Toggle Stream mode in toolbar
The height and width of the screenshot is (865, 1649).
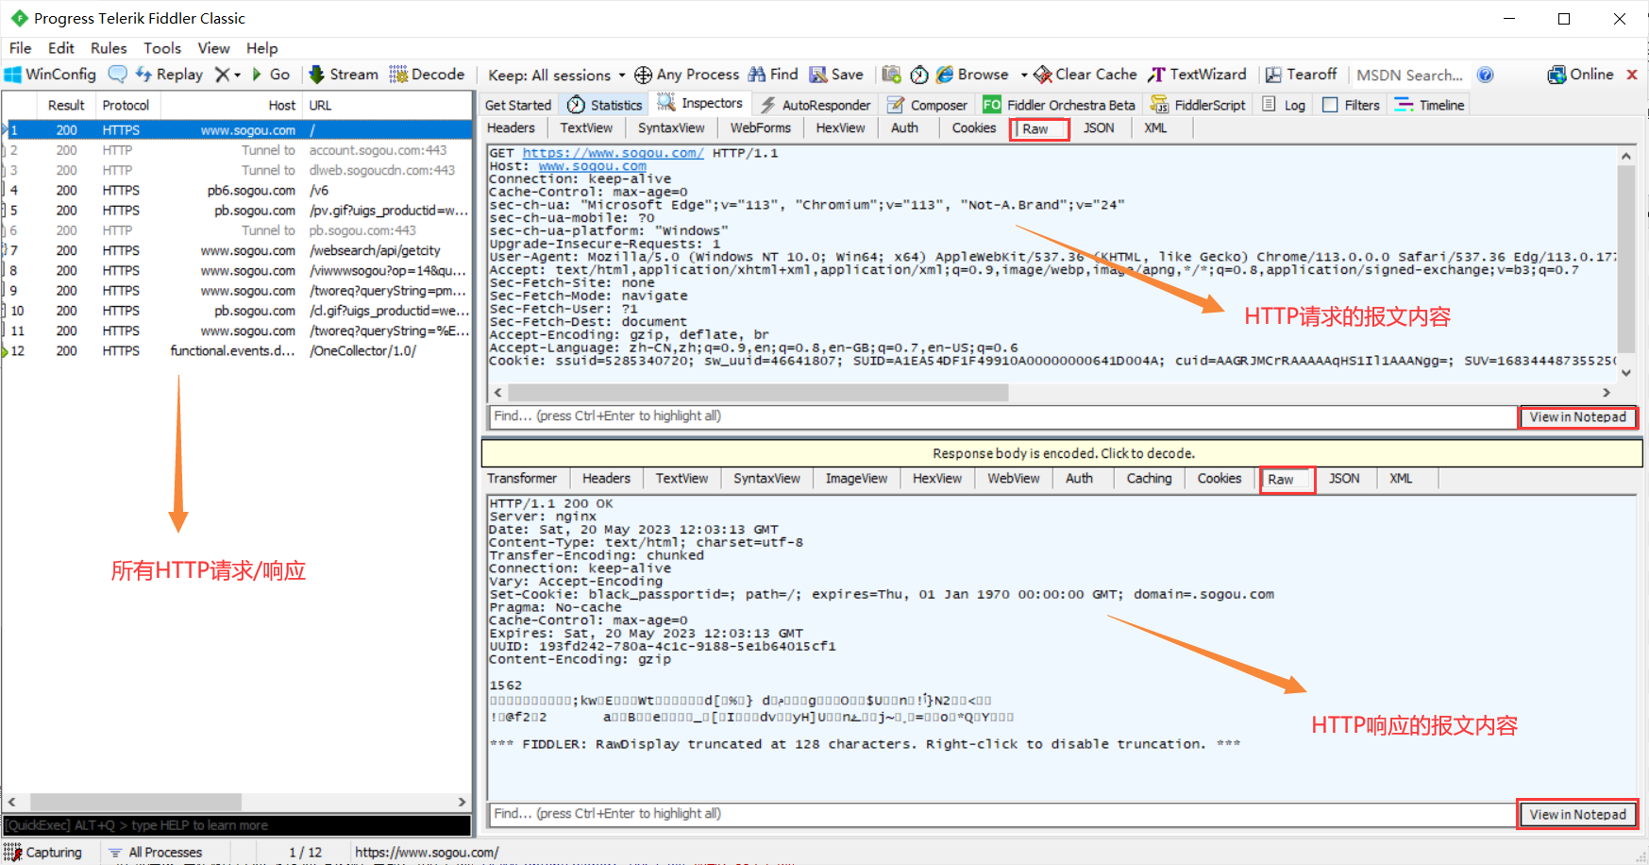pos(344,75)
